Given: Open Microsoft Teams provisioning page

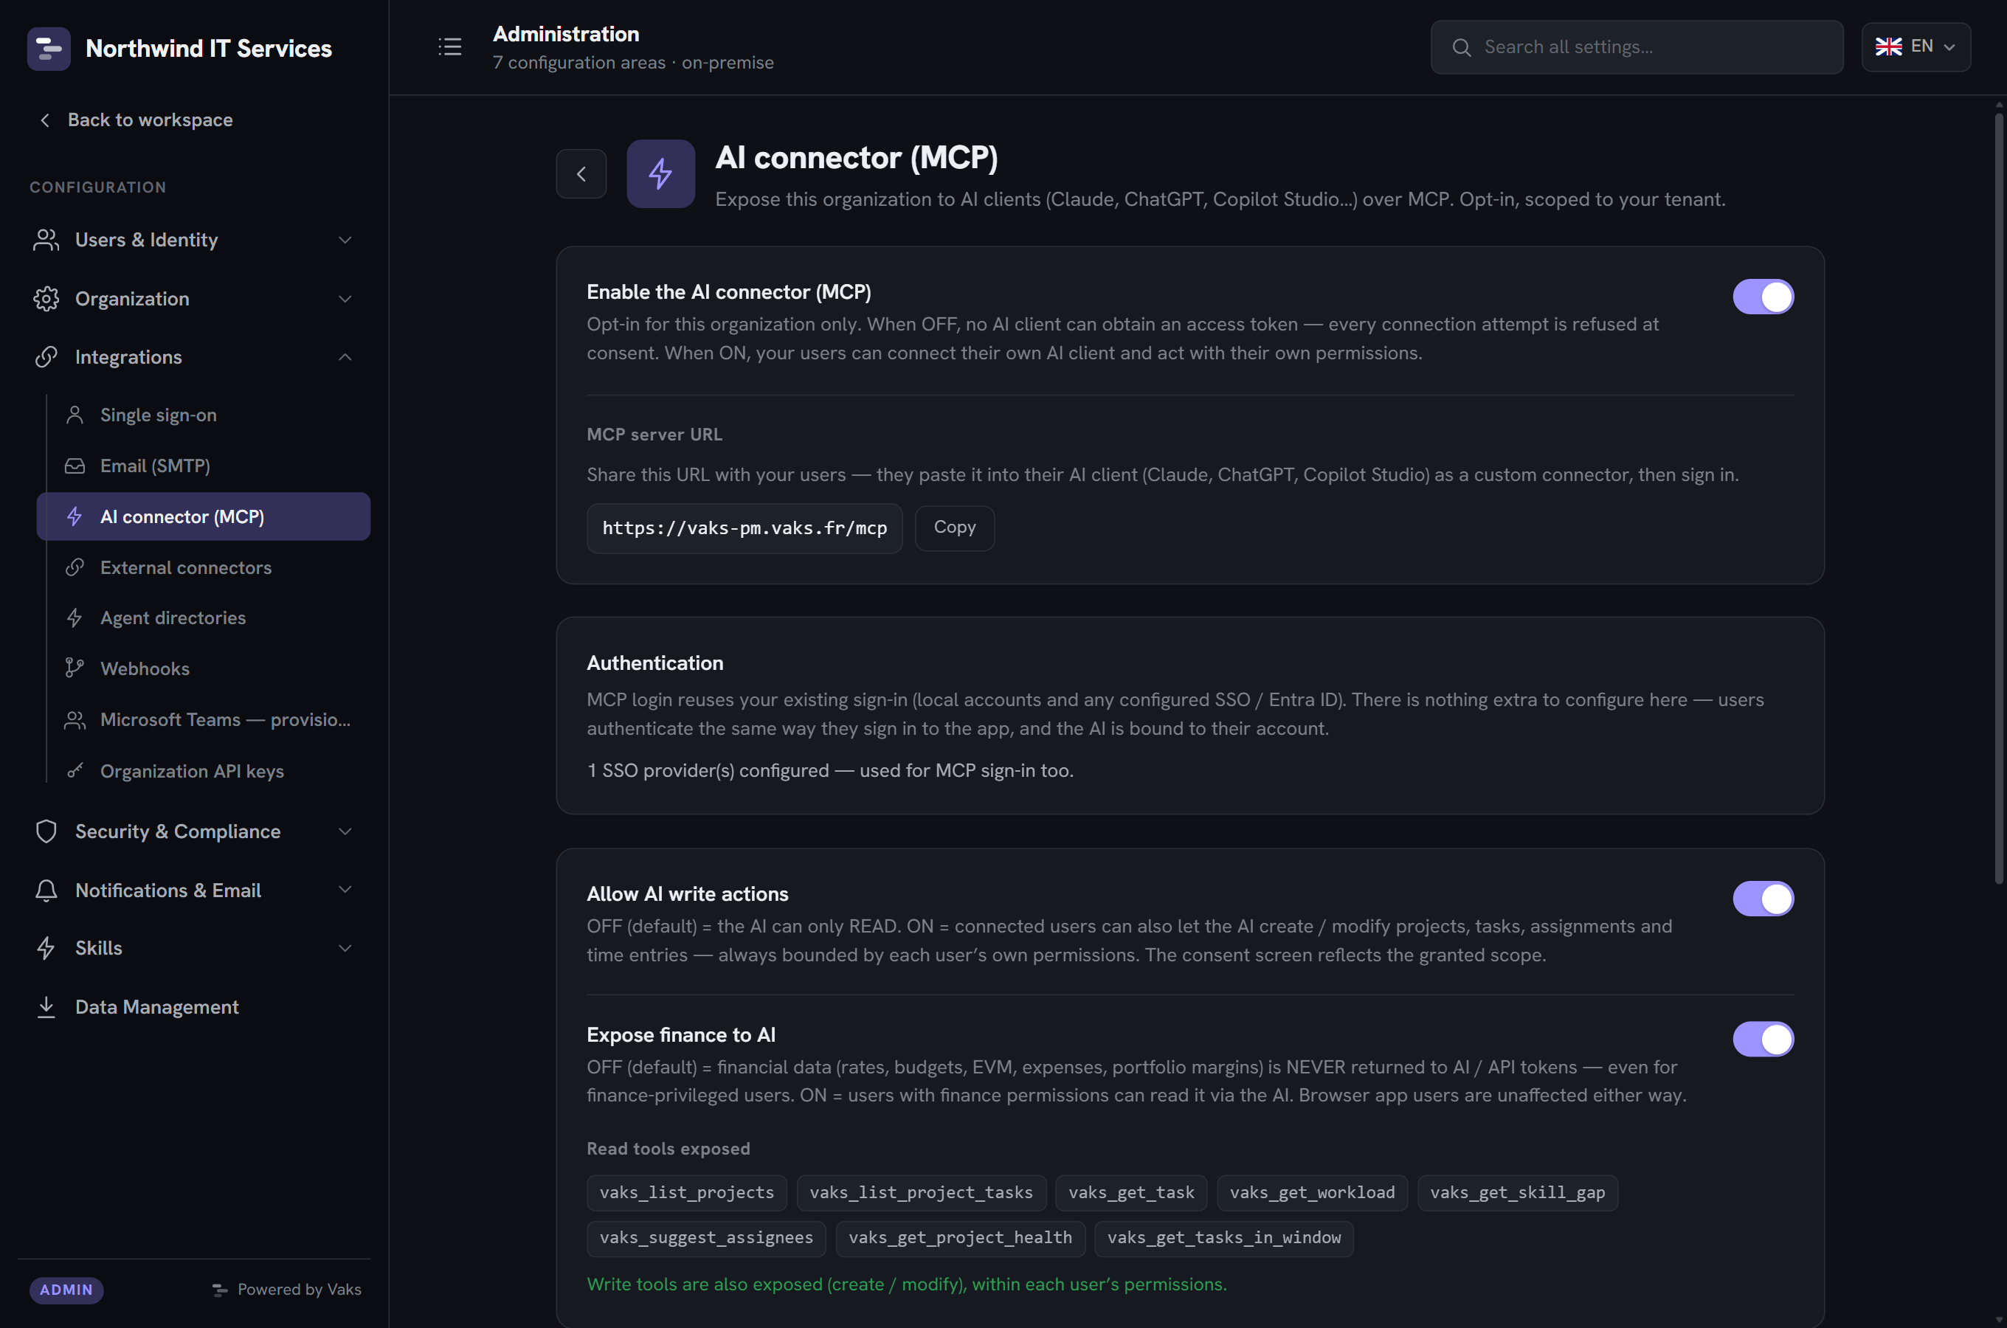Looking at the screenshot, I should tap(203, 720).
